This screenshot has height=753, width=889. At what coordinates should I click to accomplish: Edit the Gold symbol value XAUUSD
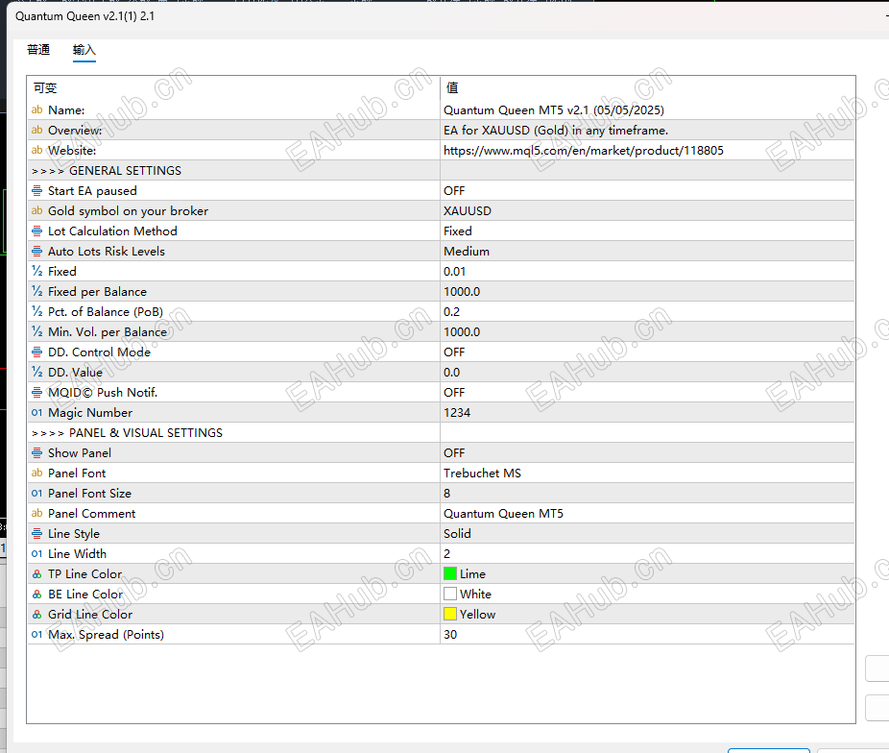coord(647,211)
